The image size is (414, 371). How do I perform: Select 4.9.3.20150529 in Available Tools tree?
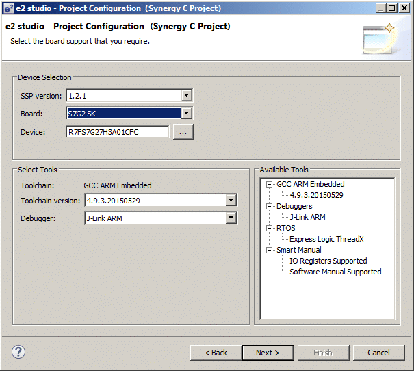(316, 195)
